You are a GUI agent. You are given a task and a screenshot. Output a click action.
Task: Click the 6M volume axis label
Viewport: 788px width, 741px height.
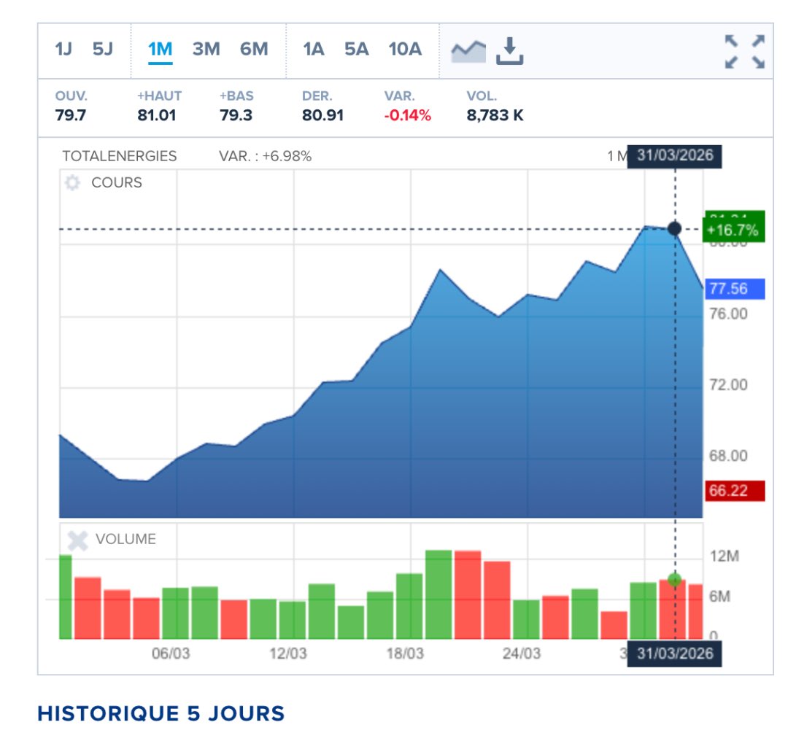coord(719,597)
